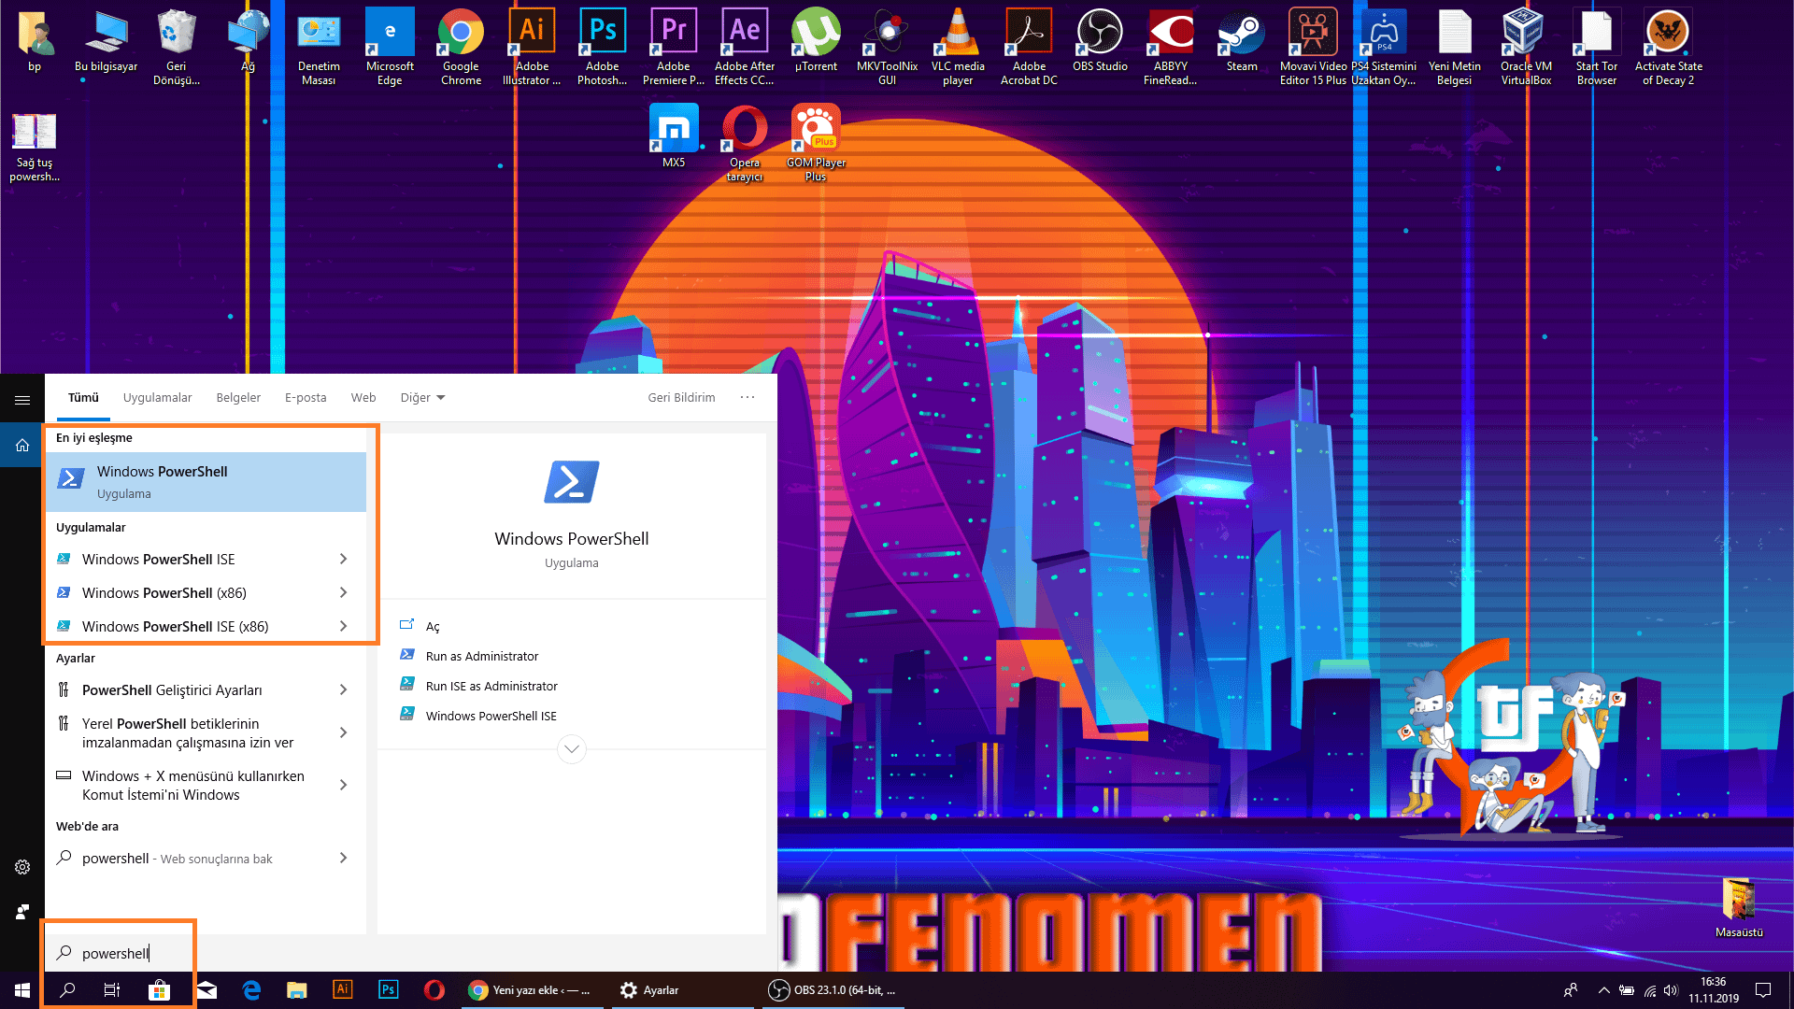Image resolution: width=1794 pixels, height=1009 pixels.
Task: Open Microsoft Store taskbar icon
Action: tap(159, 990)
